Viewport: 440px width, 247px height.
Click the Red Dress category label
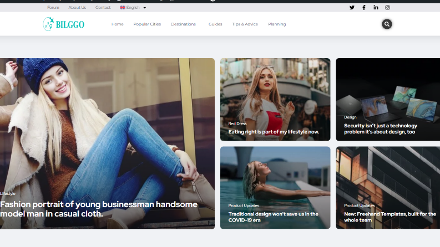[x=237, y=124]
